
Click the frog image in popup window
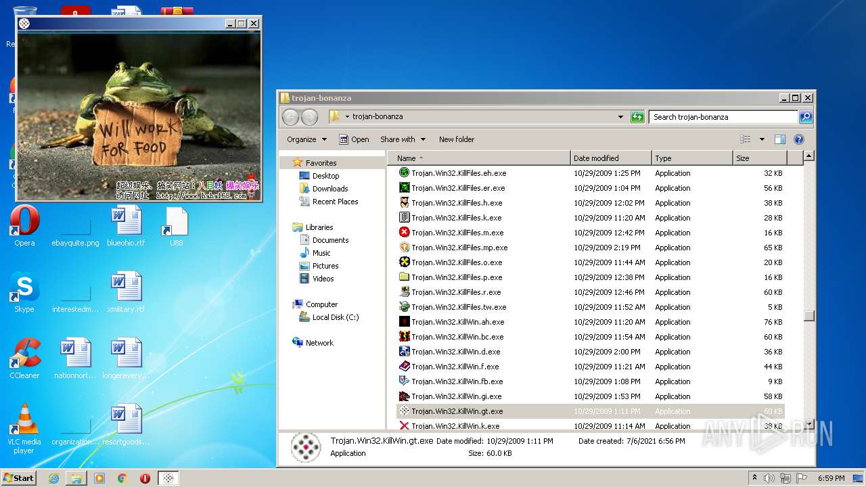pyautogui.click(x=139, y=116)
